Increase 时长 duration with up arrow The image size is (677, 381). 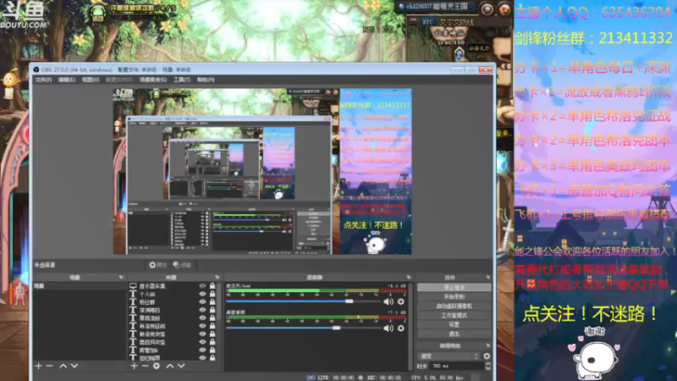click(x=488, y=364)
